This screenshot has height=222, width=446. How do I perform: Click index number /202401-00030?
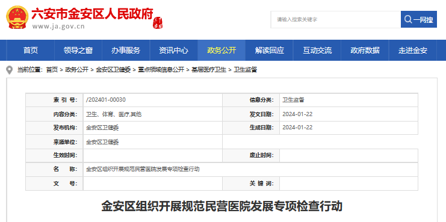click(x=106, y=100)
